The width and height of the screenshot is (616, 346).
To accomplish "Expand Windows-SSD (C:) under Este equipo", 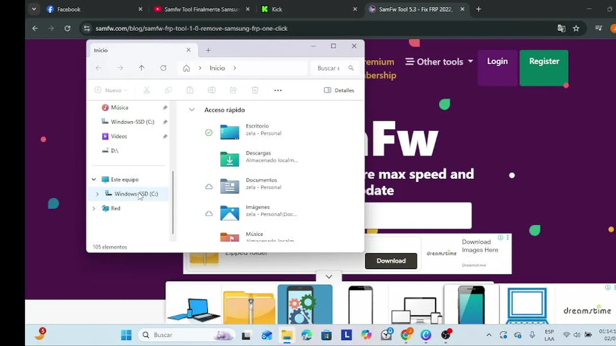I will click(97, 194).
